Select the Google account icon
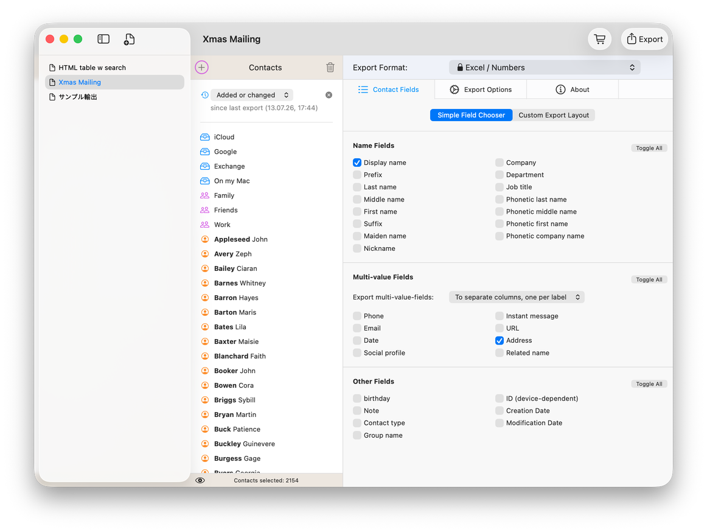Viewport: 707px width, 532px height. [x=204, y=152]
